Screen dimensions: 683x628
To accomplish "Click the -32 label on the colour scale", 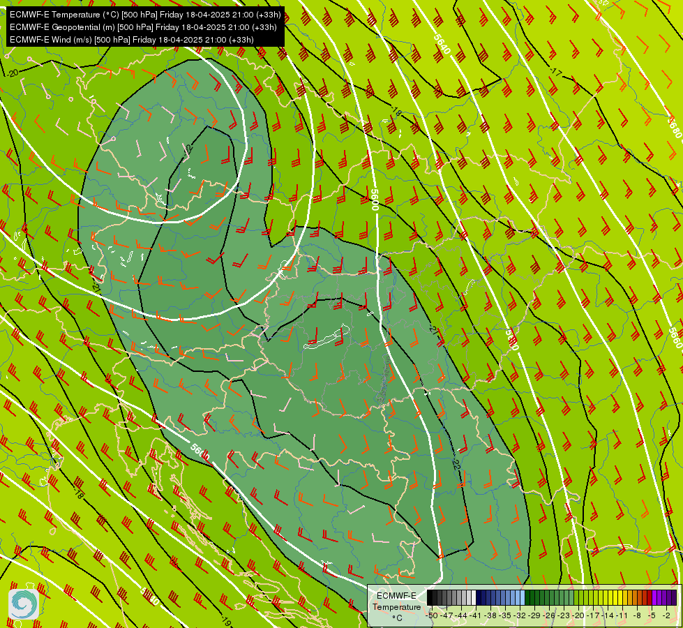I will (520, 615).
